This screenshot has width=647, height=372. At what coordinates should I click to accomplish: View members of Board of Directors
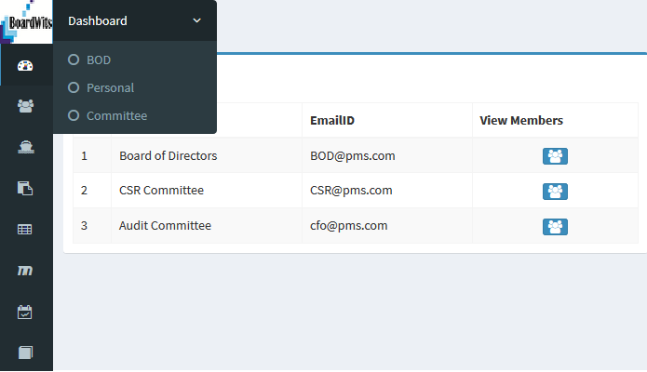click(555, 156)
